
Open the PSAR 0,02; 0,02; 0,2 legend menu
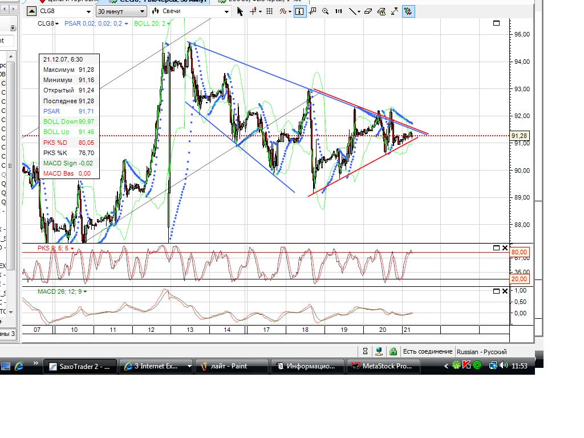(96, 23)
